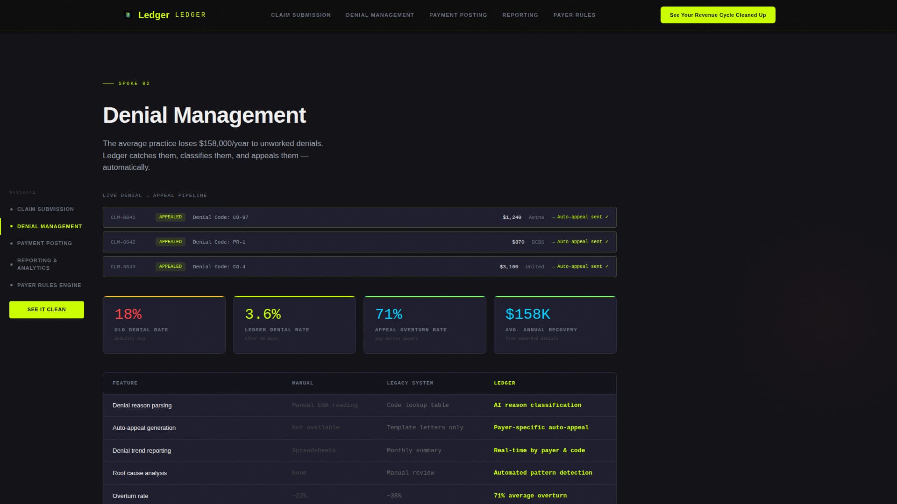Click Aetna payer label

click(x=536, y=217)
